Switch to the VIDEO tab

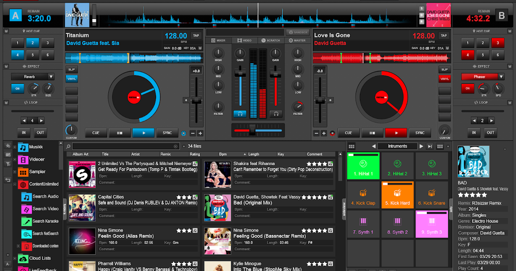(x=244, y=40)
